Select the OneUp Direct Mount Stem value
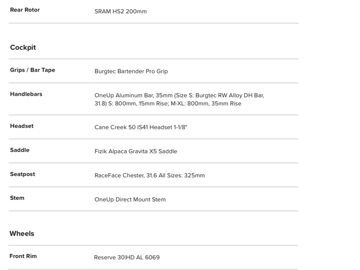This screenshot has height=270, width=360. pyautogui.click(x=130, y=199)
